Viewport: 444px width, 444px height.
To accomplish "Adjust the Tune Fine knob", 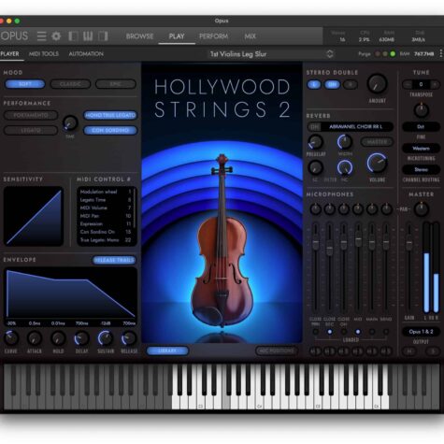I will click(421, 110).
